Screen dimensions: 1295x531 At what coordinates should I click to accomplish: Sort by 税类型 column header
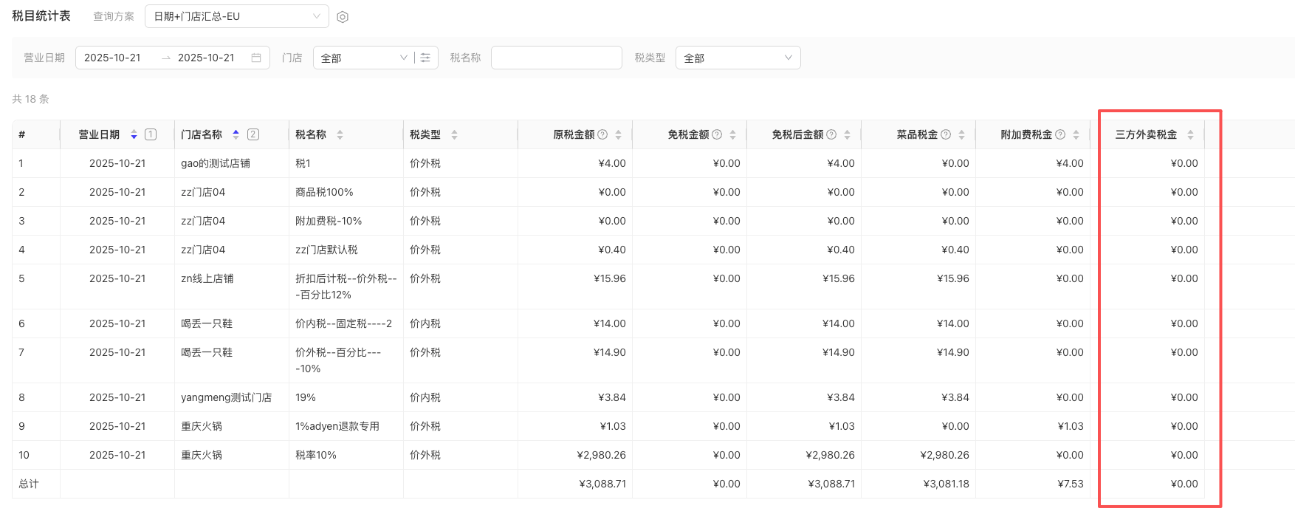[454, 134]
